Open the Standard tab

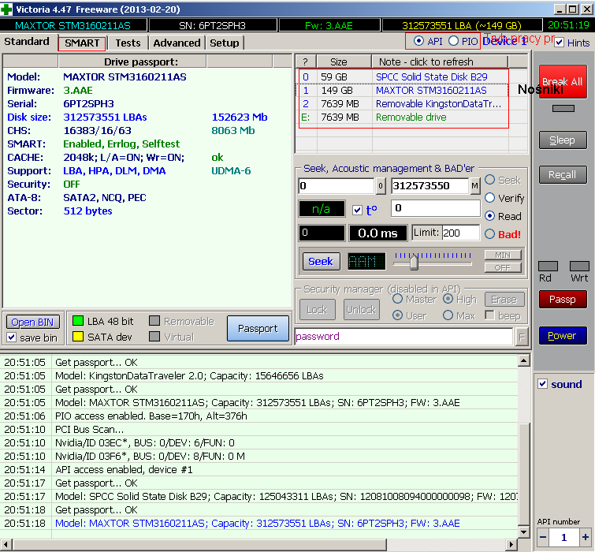click(27, 41)
